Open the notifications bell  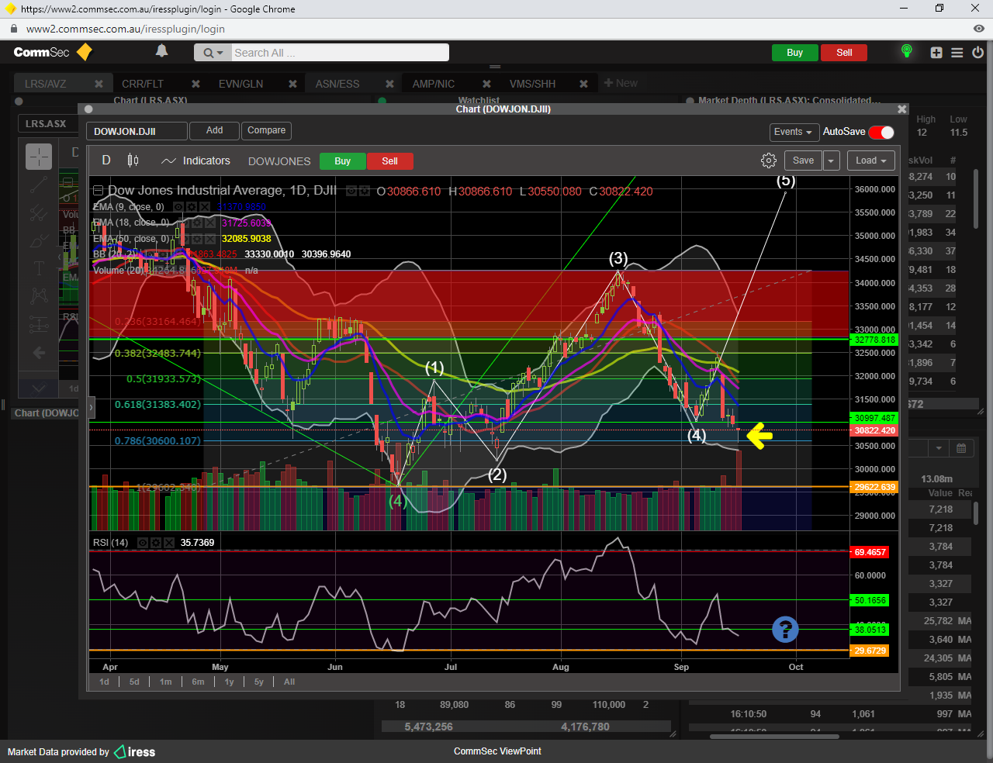[161, 51]
